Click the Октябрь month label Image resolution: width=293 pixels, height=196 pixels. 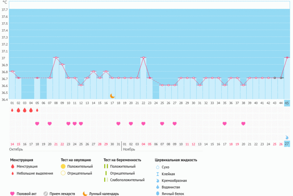16,149
